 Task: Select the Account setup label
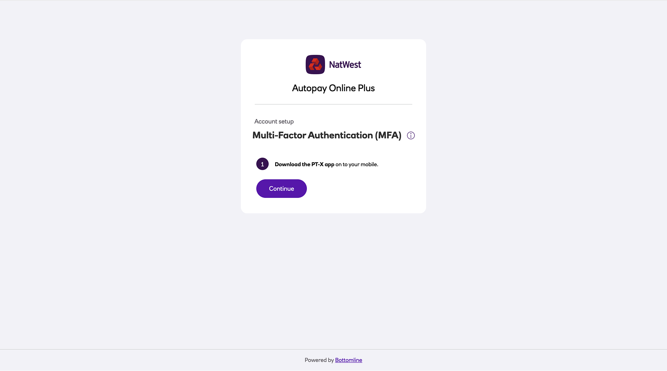tap(274, 121)
